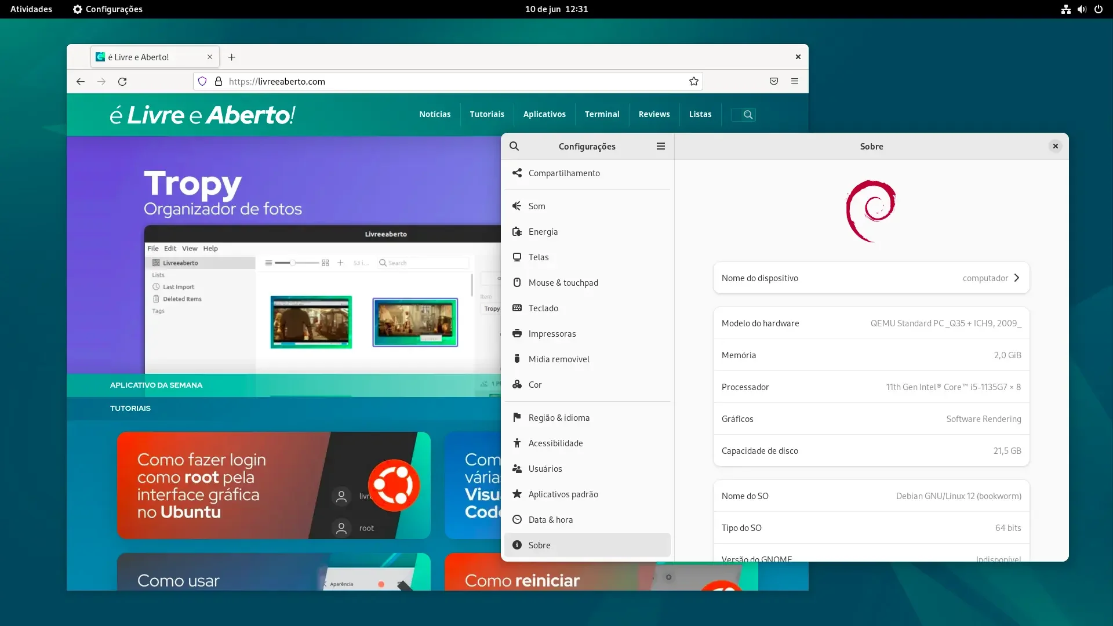This screenshot has height=626, width=1113.
Task: Reload the page in Firefox
Action: 122,82
